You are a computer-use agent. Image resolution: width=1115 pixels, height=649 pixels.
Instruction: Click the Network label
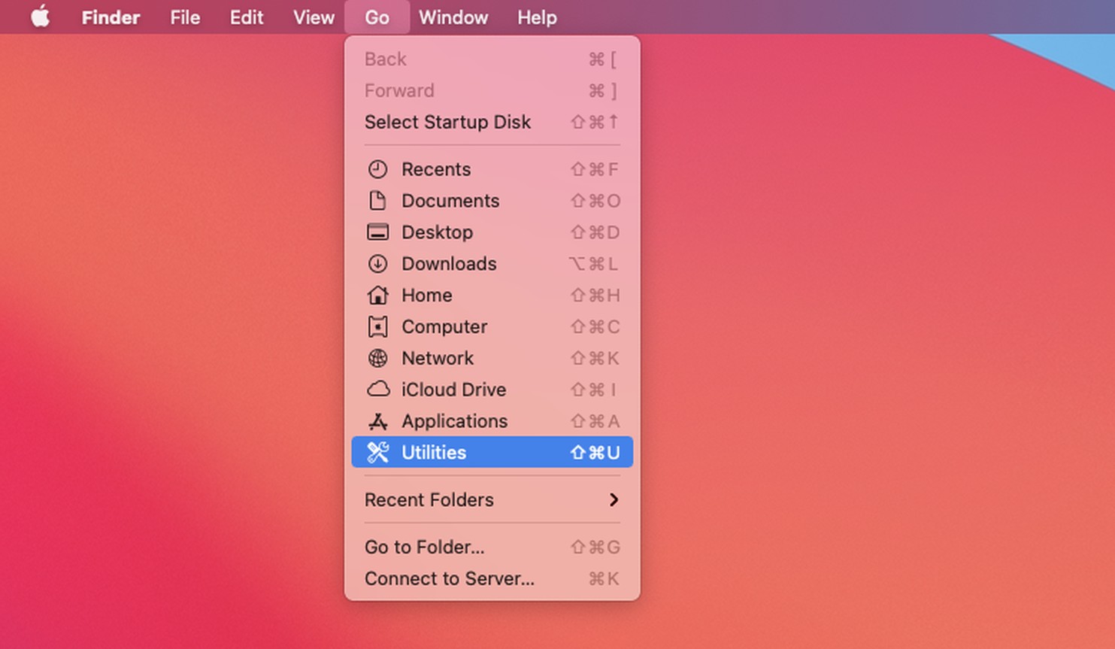pyautogui.click(x=438, y=358)
